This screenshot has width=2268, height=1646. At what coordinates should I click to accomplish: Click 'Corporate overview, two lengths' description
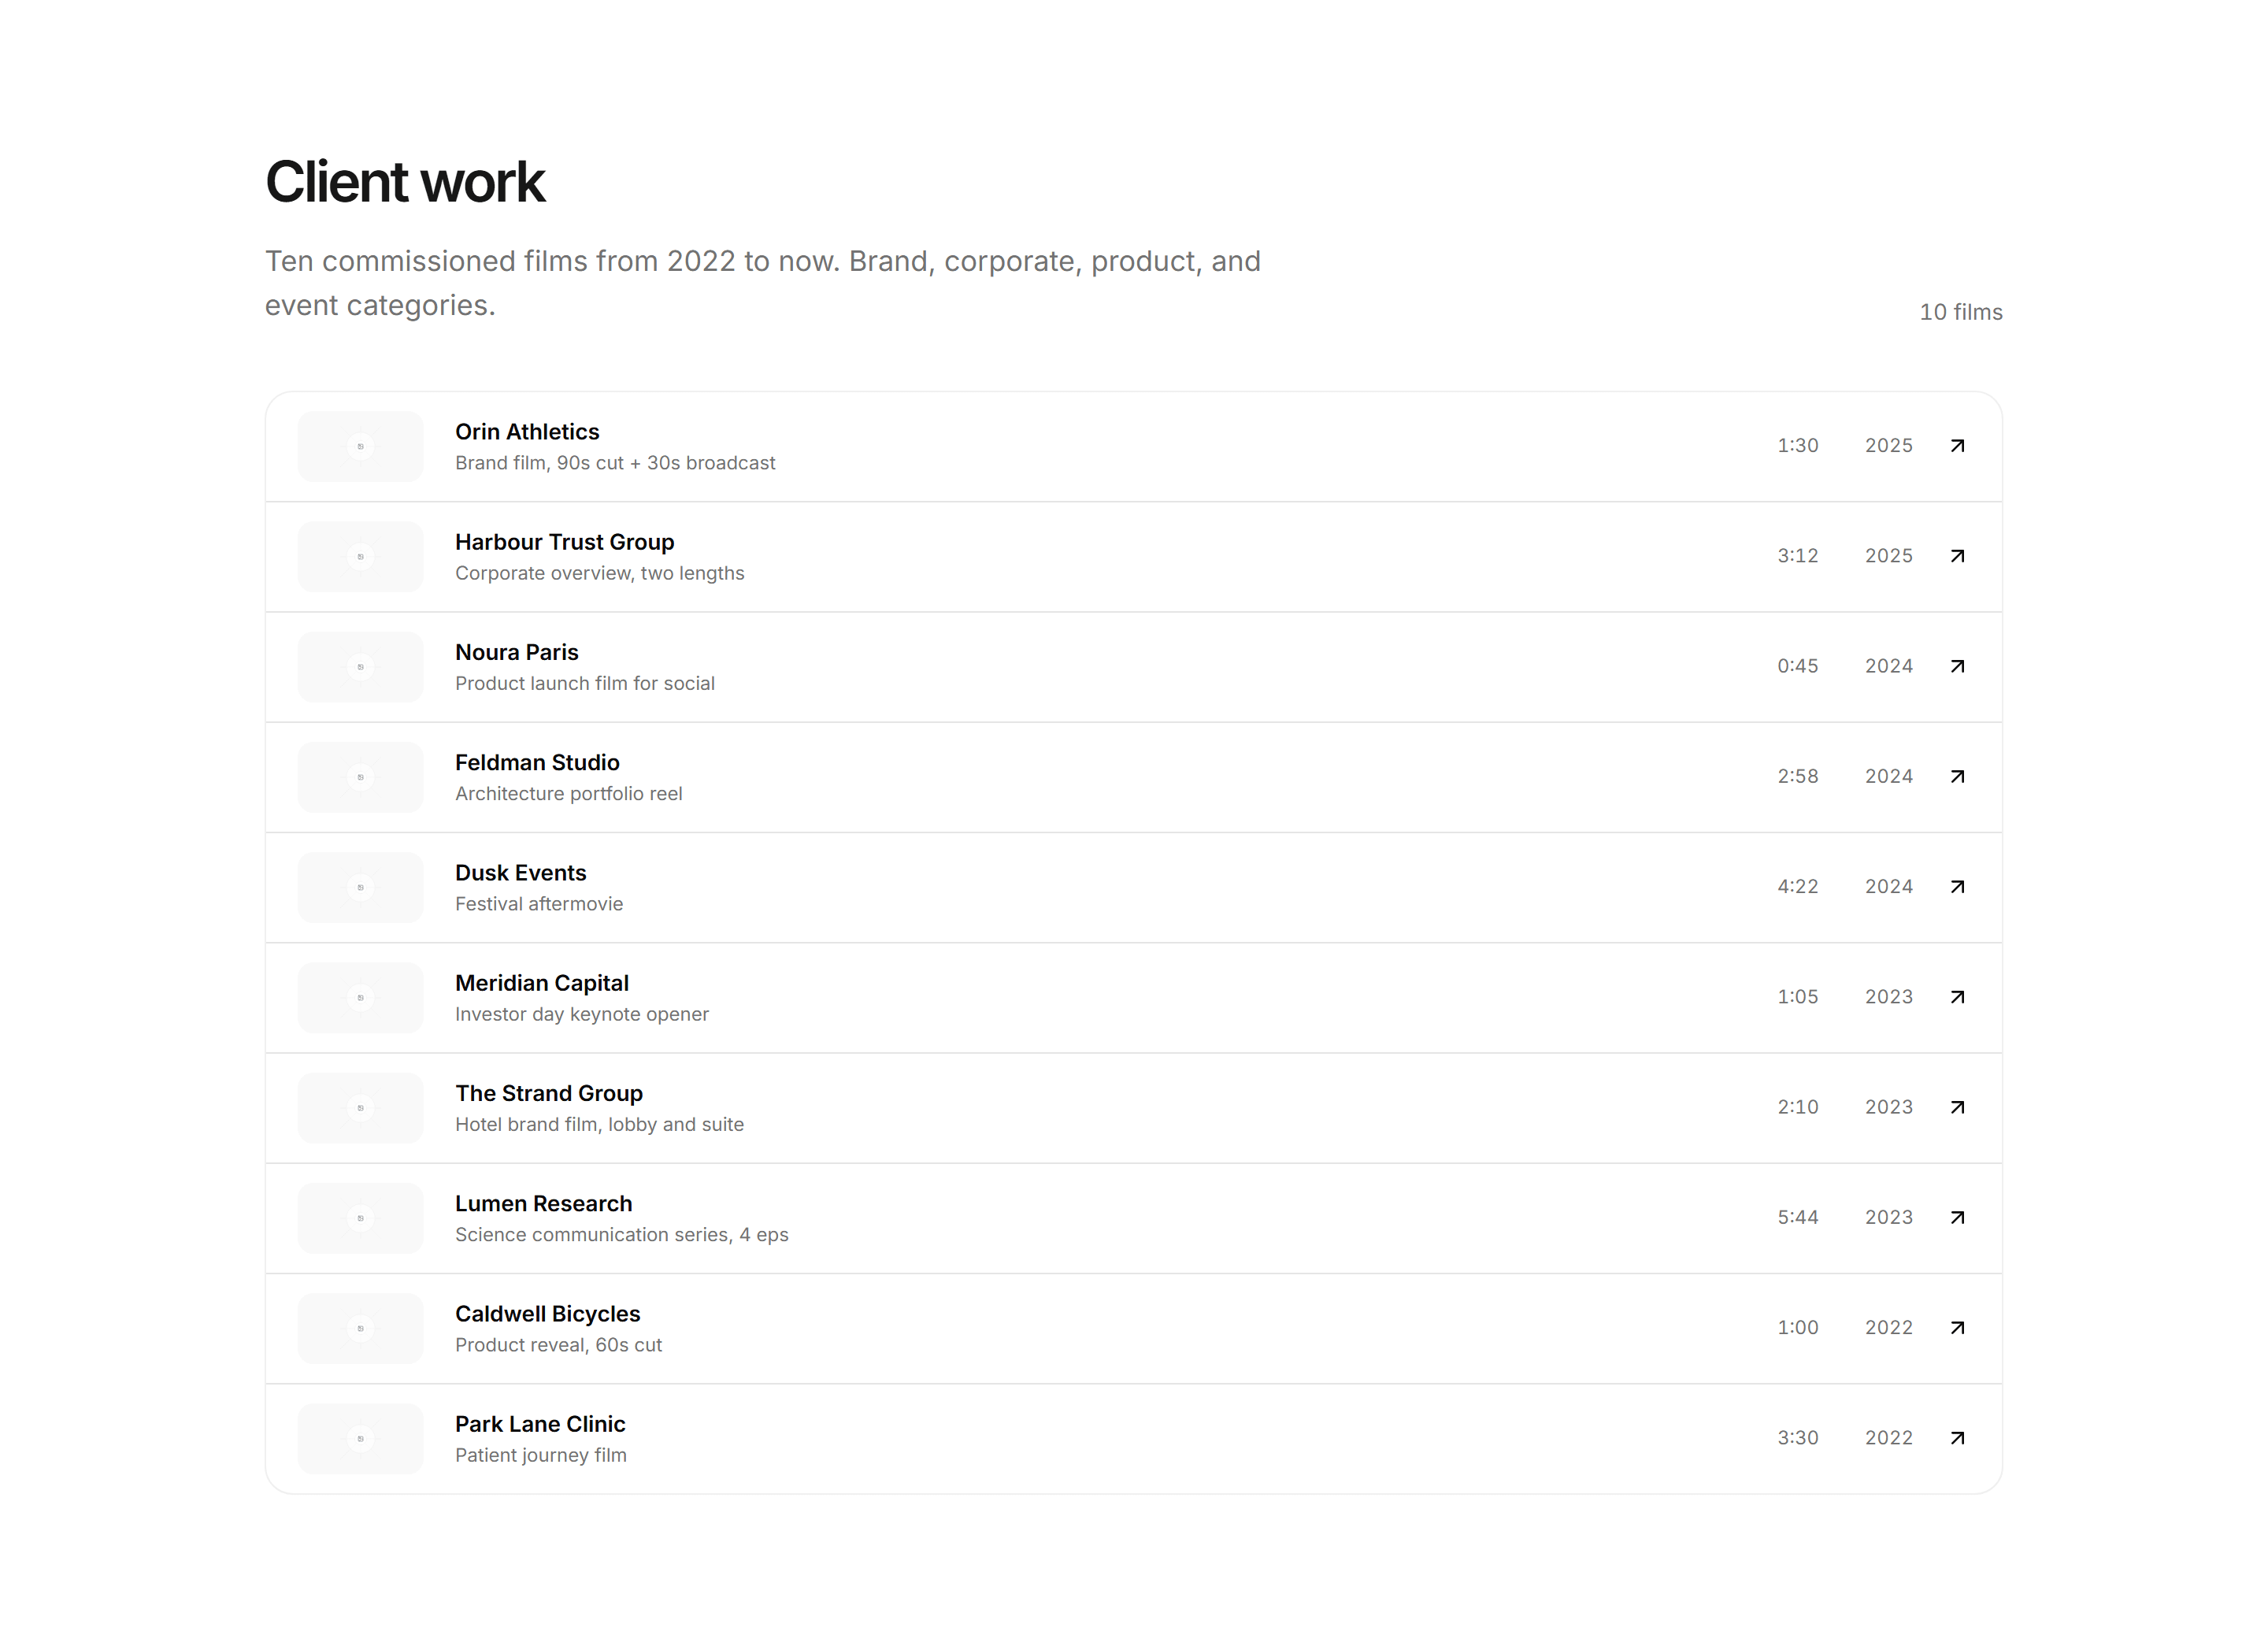coord(599,573)
